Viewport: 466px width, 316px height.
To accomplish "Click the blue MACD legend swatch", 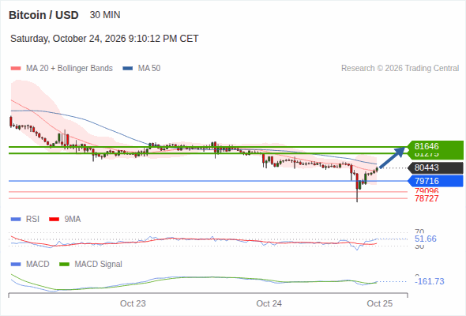I will tap(16, 265).
